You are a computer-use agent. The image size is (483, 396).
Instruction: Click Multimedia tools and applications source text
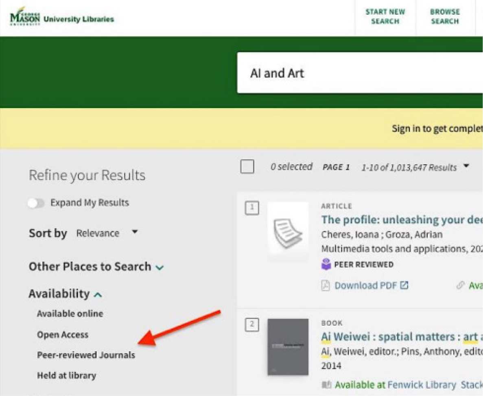coord(402,248)
